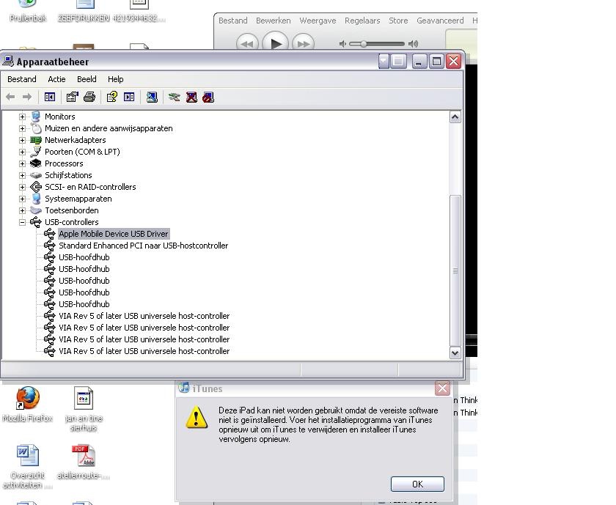Open the Regelaars menu in iTunes

[362, 21]
